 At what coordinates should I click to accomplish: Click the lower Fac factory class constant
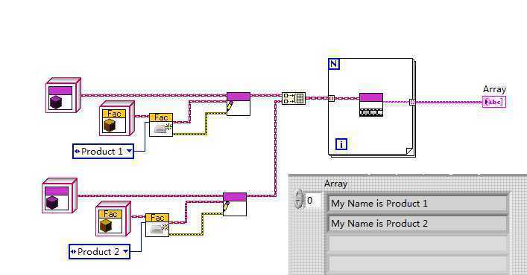[113, 219]
